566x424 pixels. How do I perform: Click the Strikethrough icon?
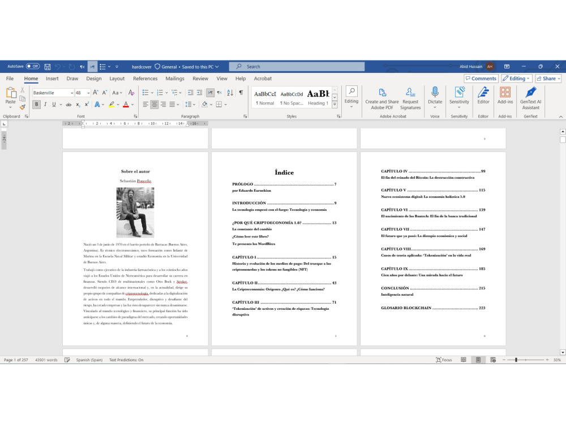pyautogui.click(x=68, y=105)
